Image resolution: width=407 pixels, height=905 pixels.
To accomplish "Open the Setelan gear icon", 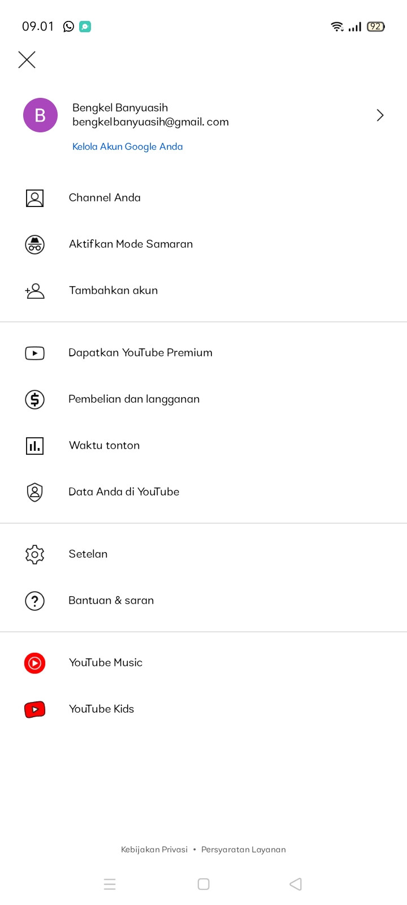I will (x=34, y=554).
